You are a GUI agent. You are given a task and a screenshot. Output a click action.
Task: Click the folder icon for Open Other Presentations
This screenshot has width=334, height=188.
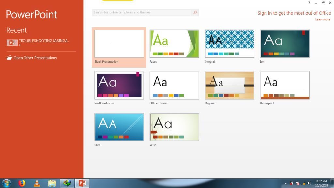tap(9, 58)
